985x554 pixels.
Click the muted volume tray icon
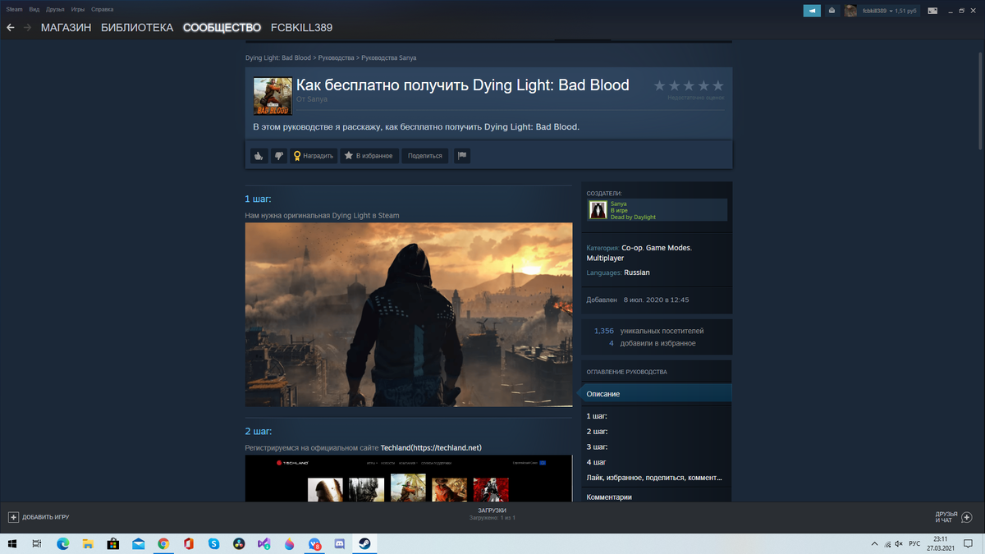(900, 544)
